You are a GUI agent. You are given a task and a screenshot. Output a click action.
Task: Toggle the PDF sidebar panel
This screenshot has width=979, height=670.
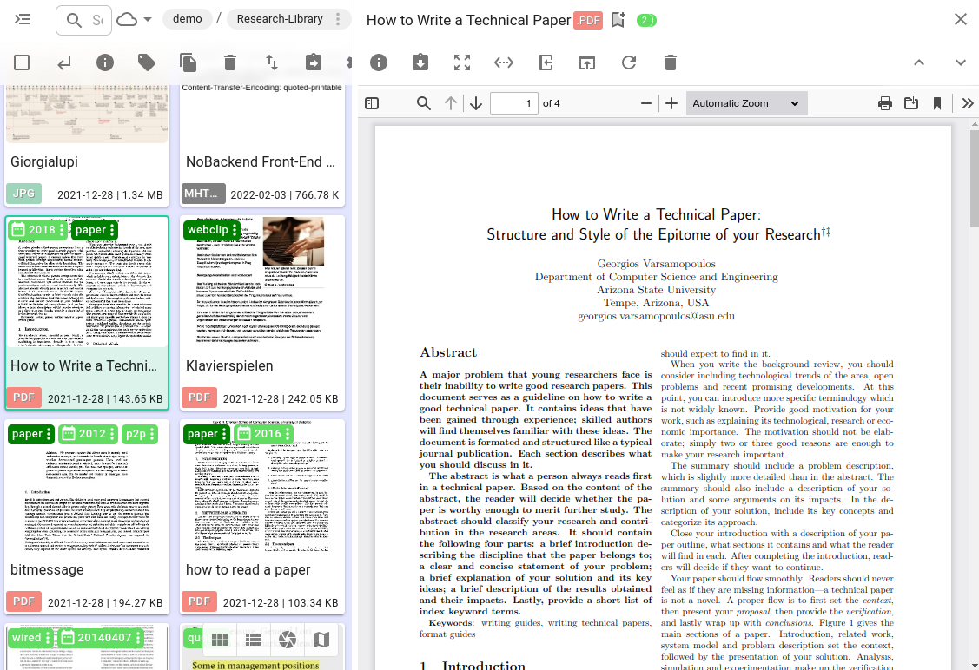click(x=372, y=103)
